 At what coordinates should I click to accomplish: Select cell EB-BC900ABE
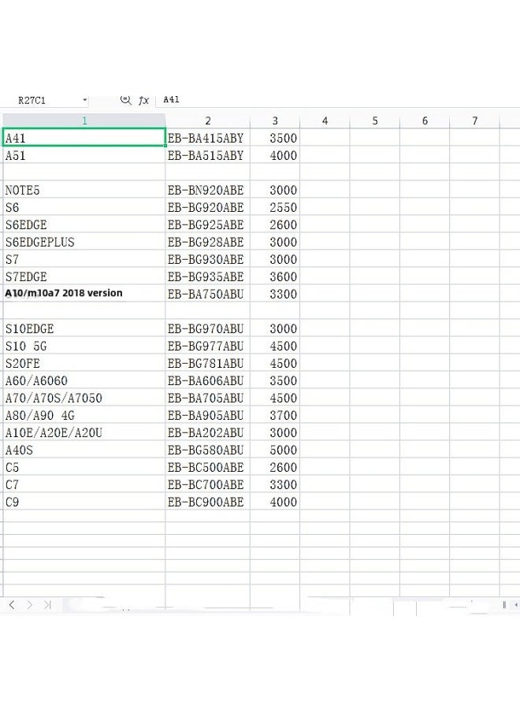pos(207,501)
